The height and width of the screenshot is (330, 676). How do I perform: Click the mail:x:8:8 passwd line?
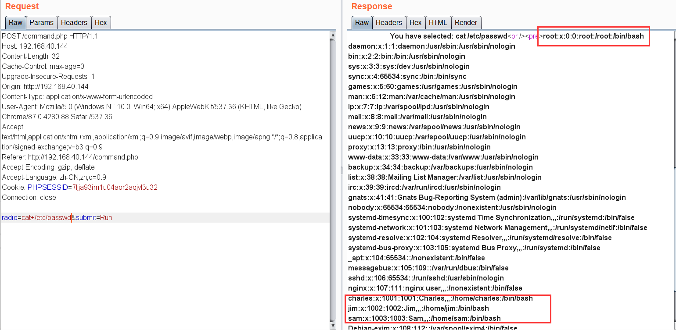[x=417, y=117]
